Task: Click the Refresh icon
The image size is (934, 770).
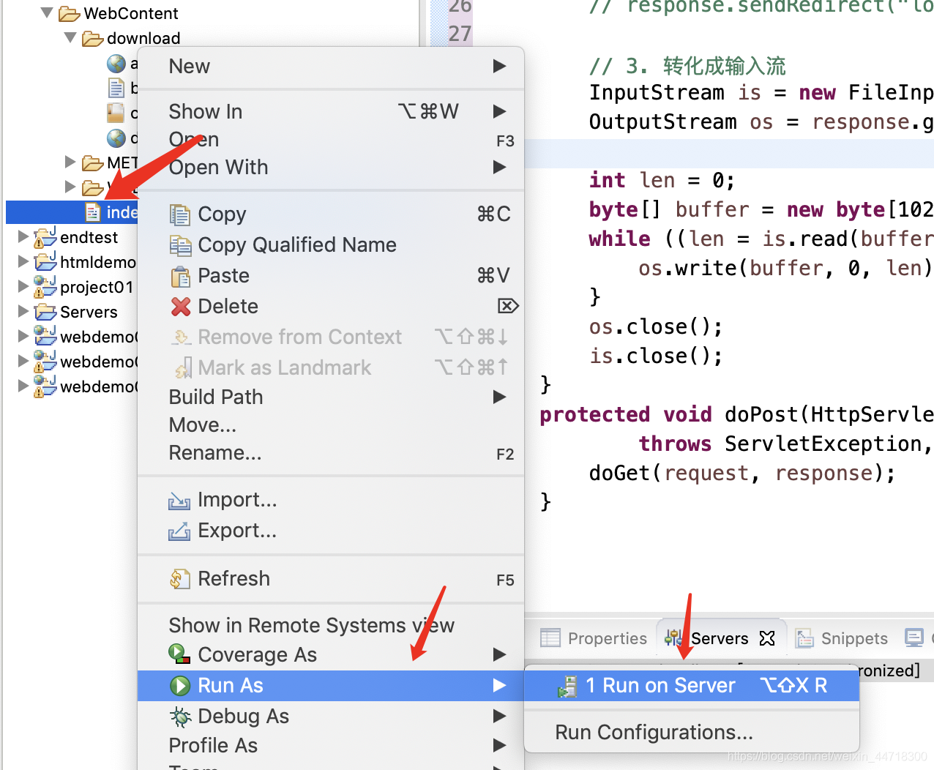Action: [180, 579]
